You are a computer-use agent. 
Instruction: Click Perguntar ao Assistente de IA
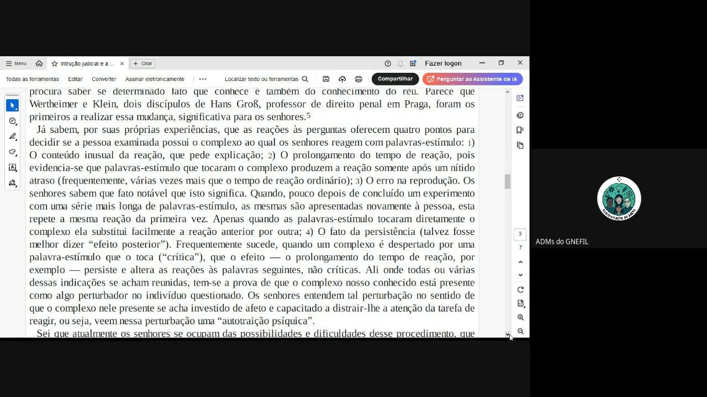click(x=472, y=79)
